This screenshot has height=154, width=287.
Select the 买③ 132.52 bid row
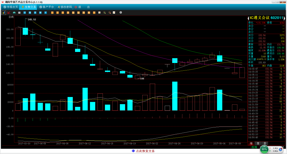coord(266,41)
